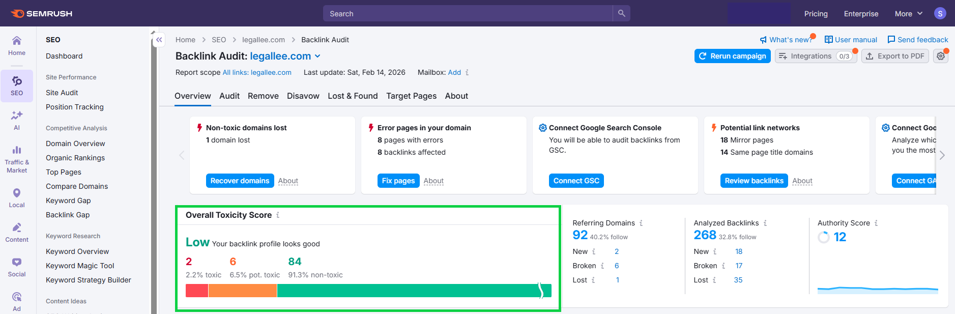The width and height of the screenshot is (955, 314).
Task: Click the SEO breadcrumb link
Action: coord(219,40)
